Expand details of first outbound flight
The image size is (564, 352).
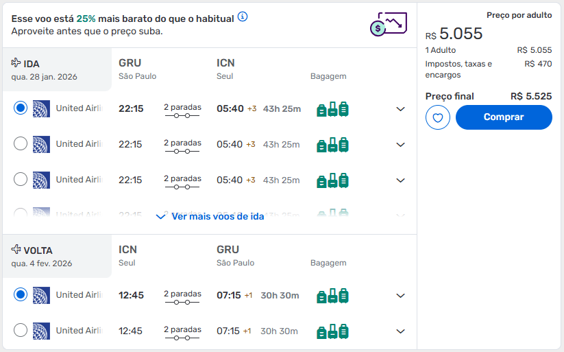[400, 109]
